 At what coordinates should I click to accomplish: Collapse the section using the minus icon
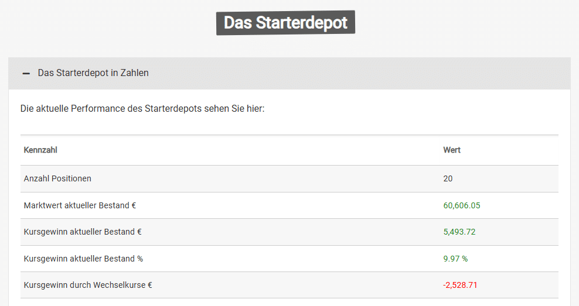click(25, 73)
